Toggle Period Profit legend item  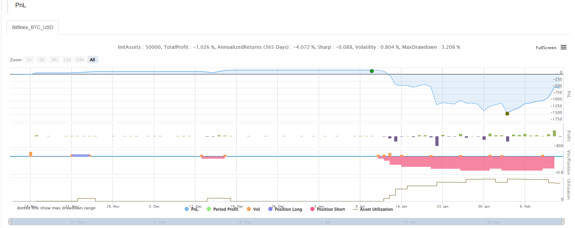click(x=222, y=209)
